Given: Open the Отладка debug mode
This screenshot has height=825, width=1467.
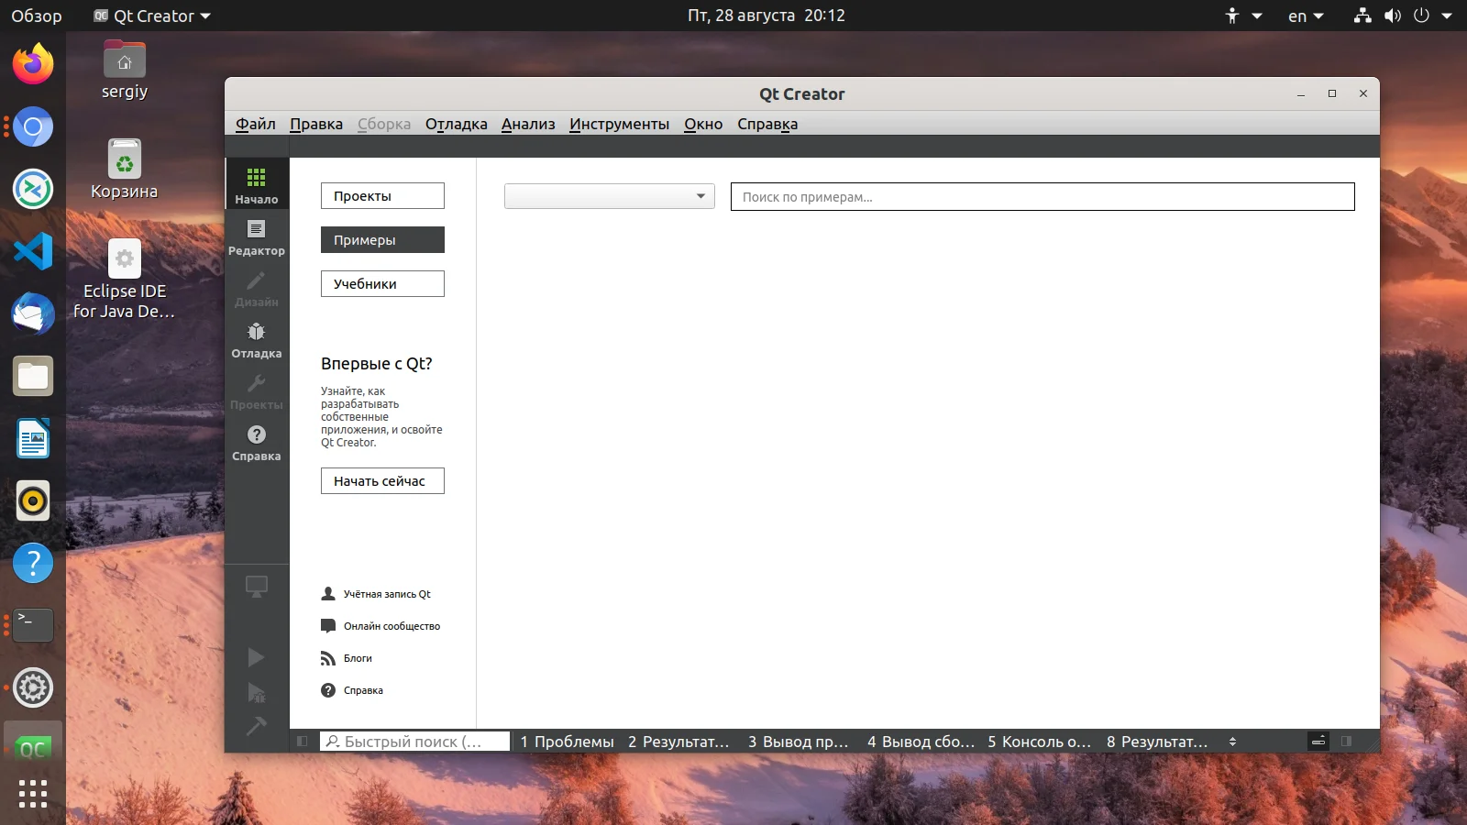Looking at the screenshot, I should click(256, 338).
